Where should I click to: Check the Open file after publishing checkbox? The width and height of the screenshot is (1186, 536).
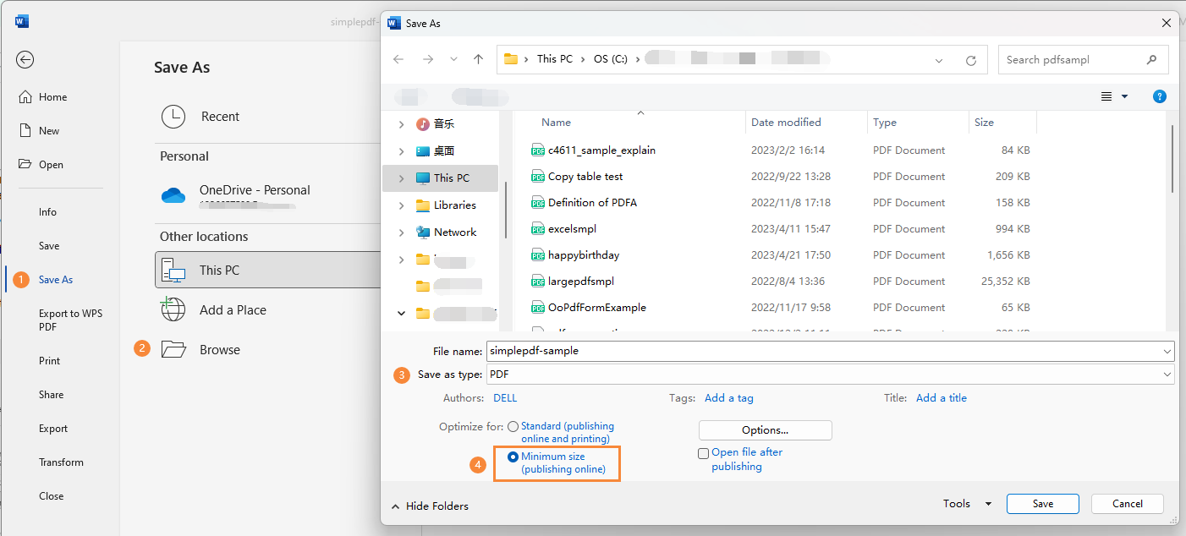tap(703, 453)
